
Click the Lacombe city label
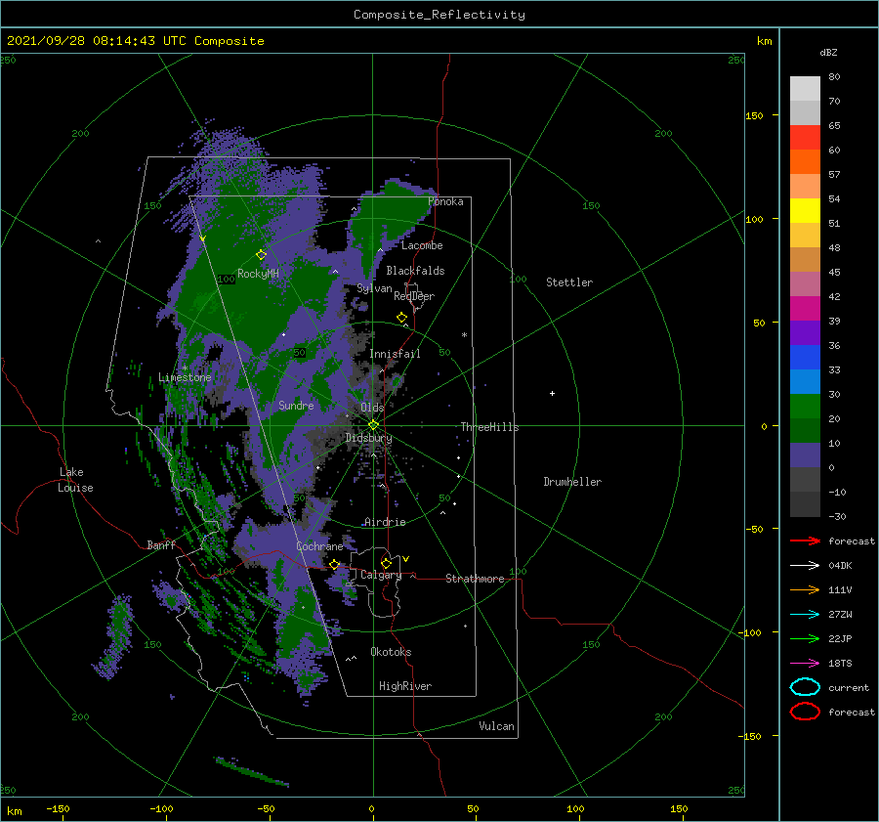tap(422, 245)
